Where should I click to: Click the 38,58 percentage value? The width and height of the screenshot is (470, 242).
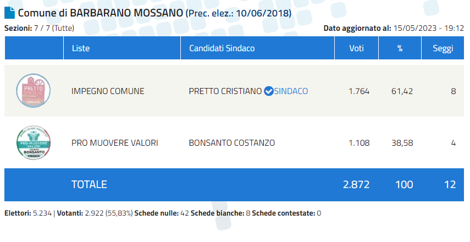coord(402,143)
